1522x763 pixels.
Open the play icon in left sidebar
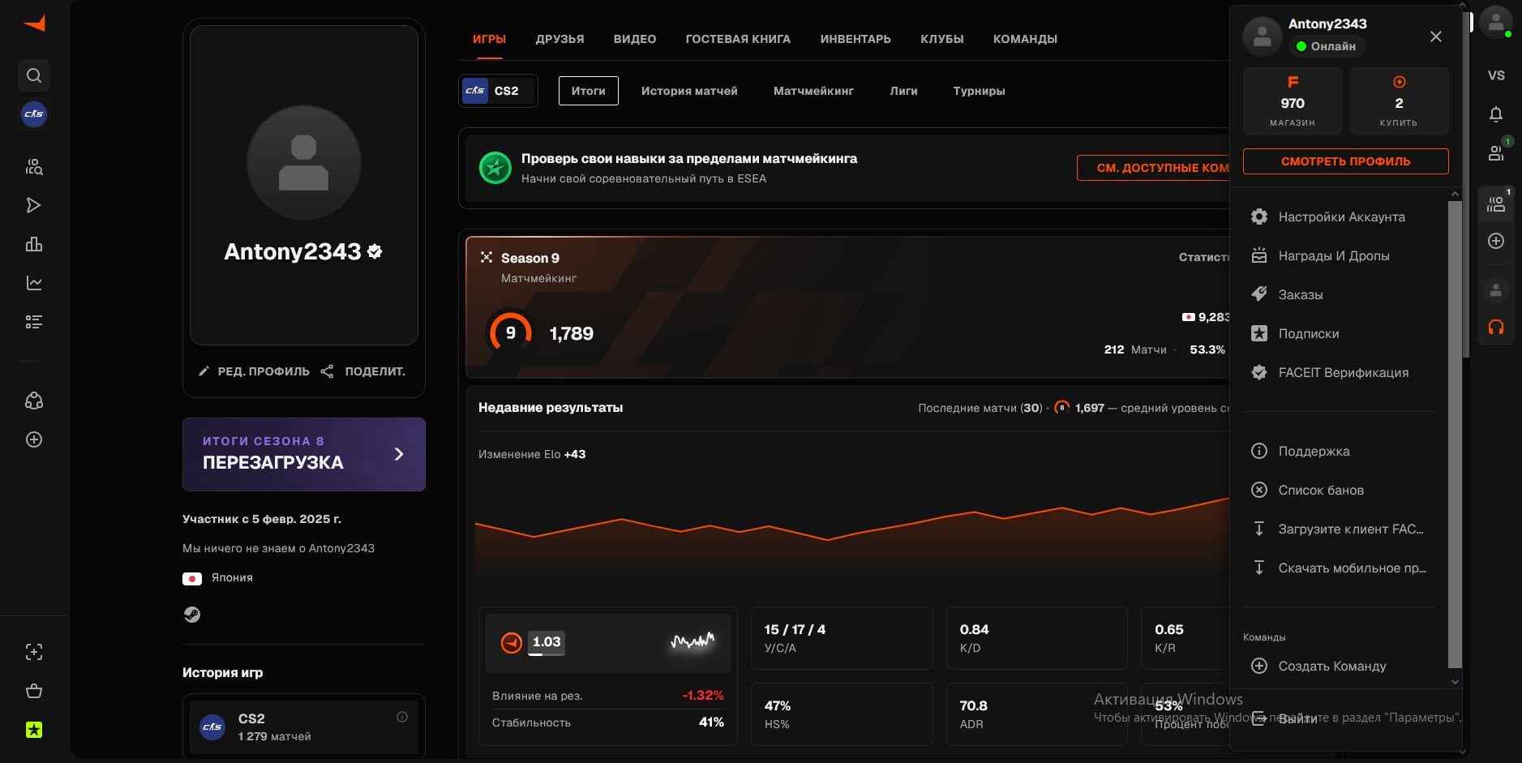(34, 205)
